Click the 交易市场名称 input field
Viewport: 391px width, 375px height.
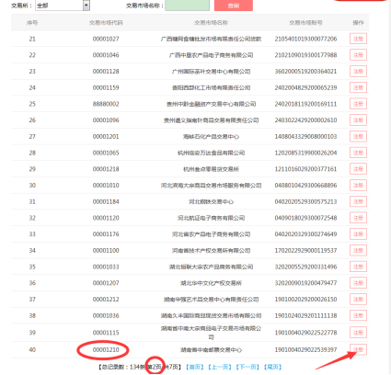click(187, 6)
